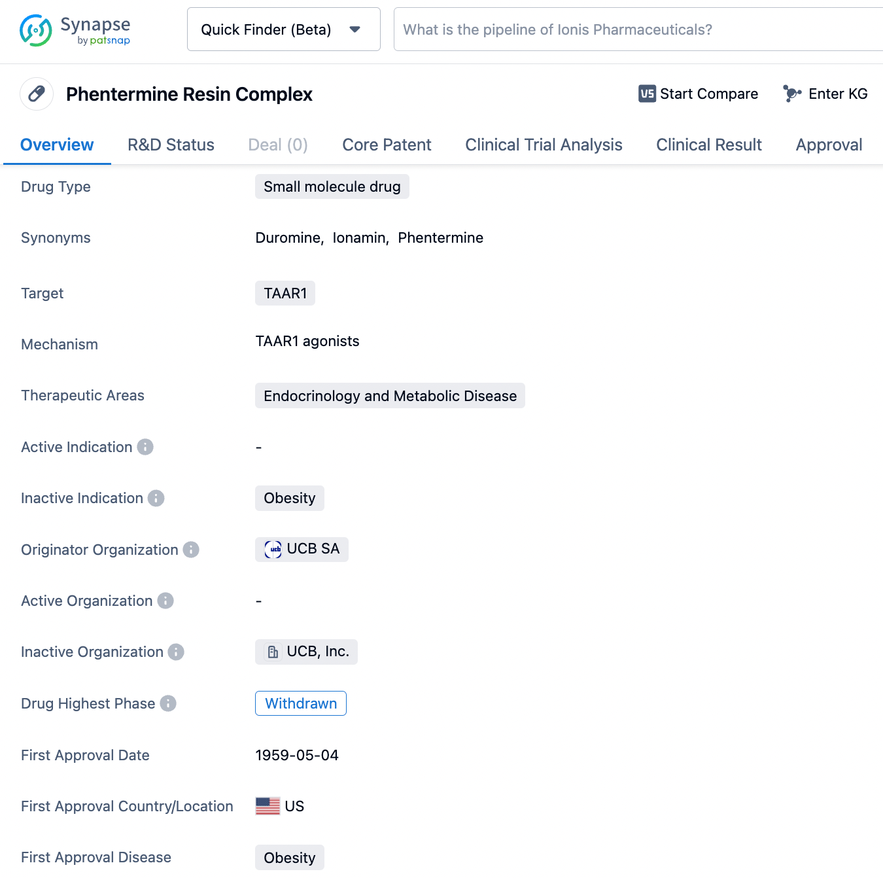Click the Synapse by Patsnap logo
The height and width of the screenshot is (878, 883).
pyautogui.click(x=75, y=30)
